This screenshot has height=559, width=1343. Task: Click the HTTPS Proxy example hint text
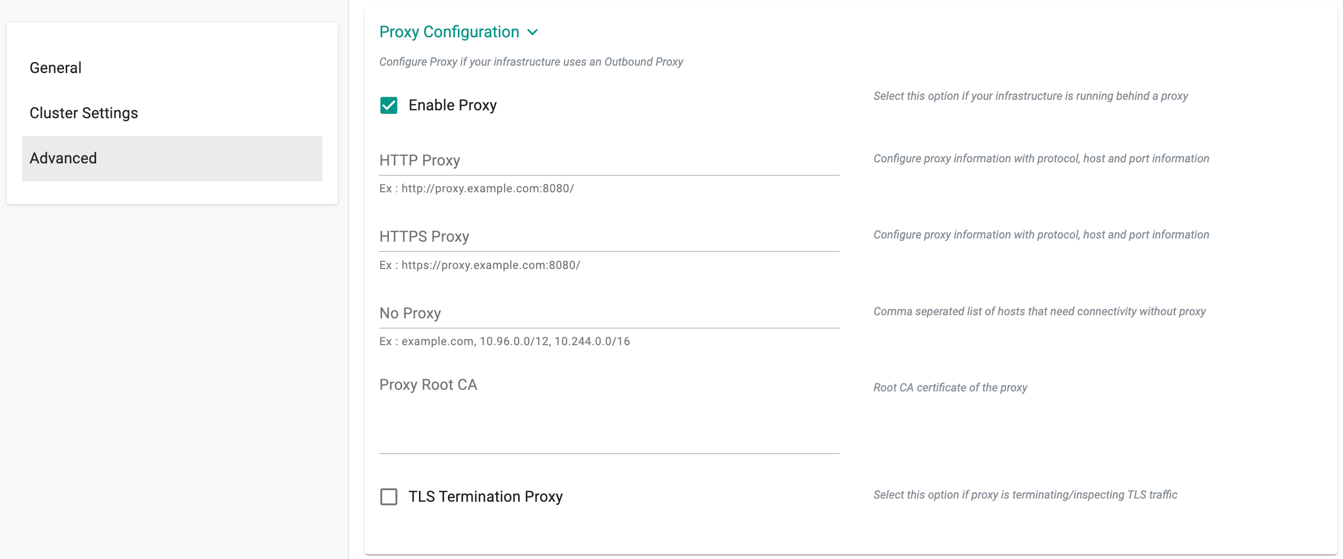tap(480, 265)
